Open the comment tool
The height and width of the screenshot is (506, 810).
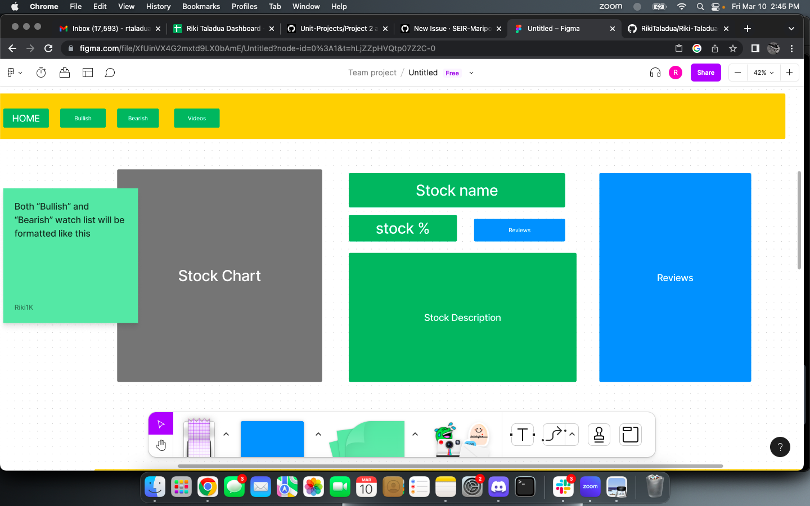pos(110,73)
